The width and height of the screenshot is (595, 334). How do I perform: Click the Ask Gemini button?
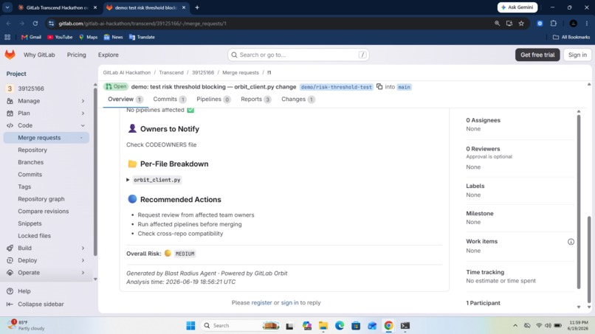(x=517, y=7)
